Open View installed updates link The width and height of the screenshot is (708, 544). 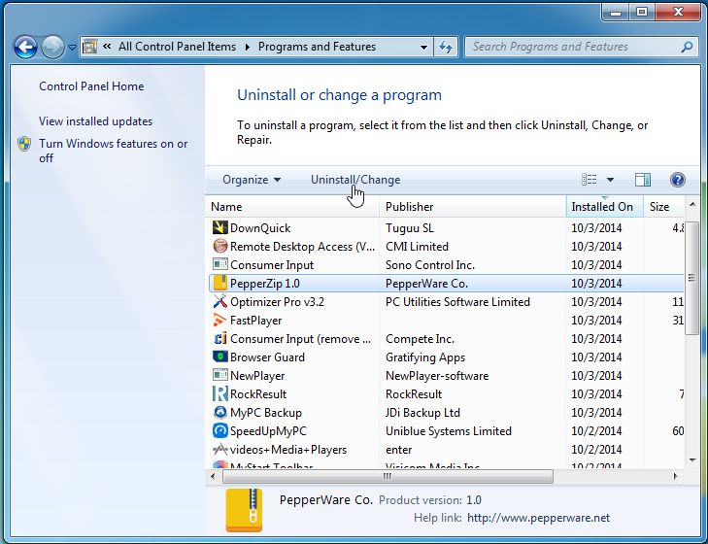[x=95, y=121]
